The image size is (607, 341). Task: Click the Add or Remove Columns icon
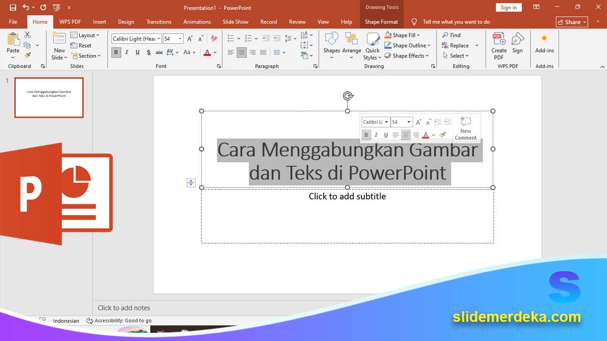click(x=277, y=52)
